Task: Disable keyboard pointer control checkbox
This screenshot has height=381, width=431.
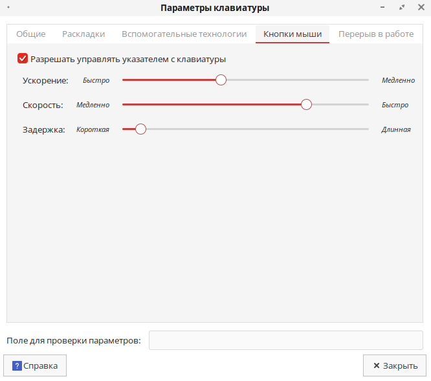Action: tap(23, 59)
